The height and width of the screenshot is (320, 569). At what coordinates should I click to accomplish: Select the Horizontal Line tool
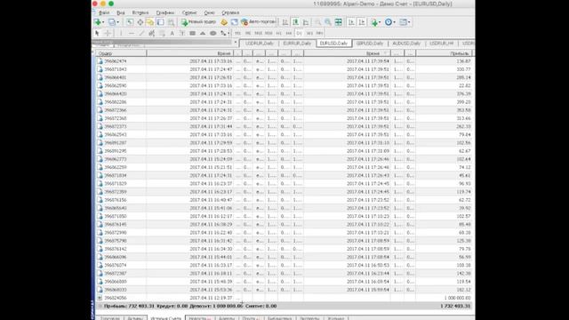132,33
